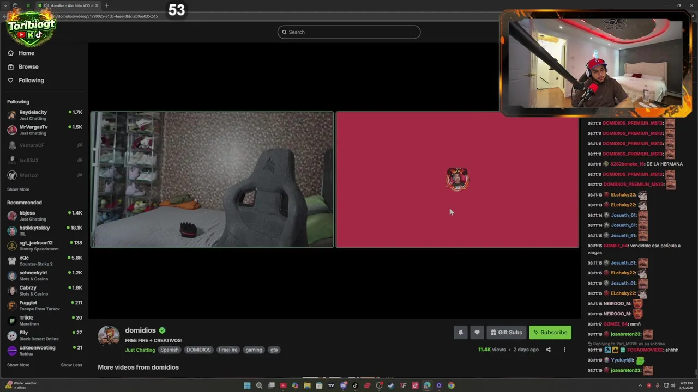Open the sgt_jackson12 Disney Speedstorm stream
This screenshot has height=392, width=698.
point(44,246)
